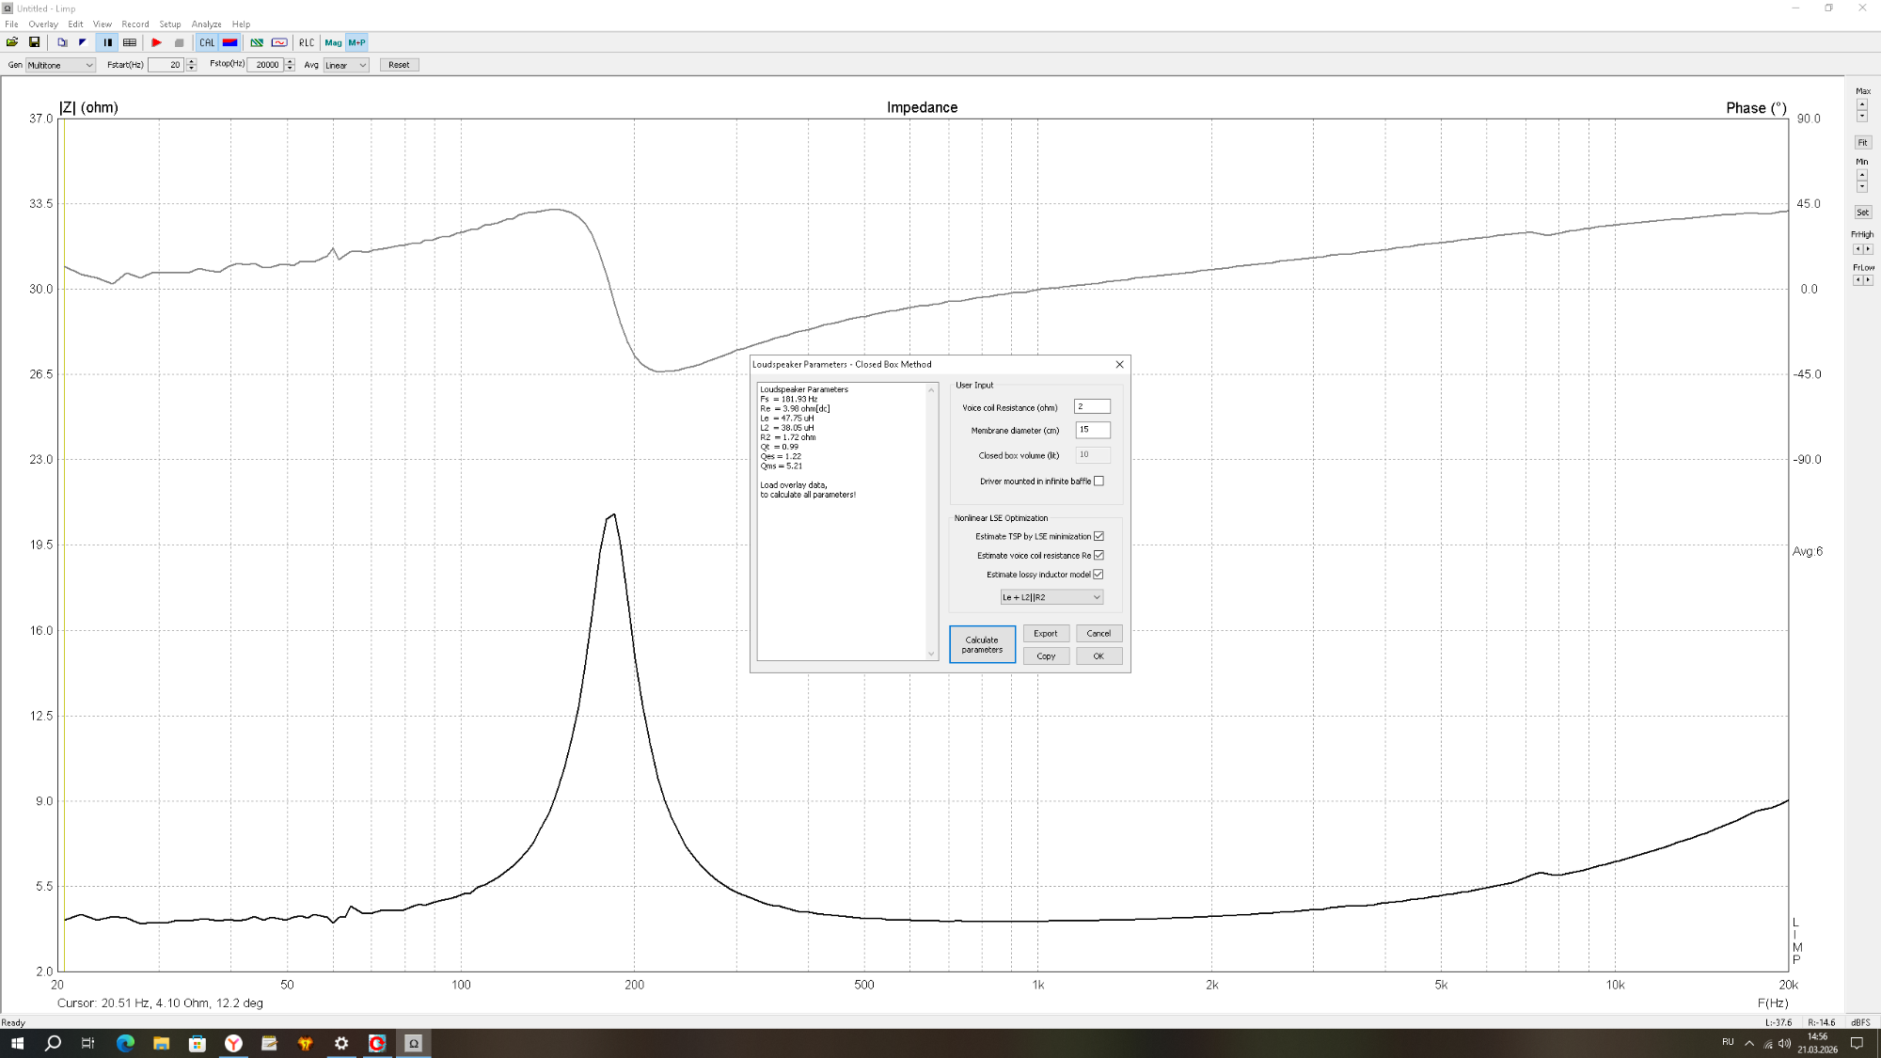Open the Gen Multitone generator dropdown
The image size is (1881, 1058).
pos(60,65)
